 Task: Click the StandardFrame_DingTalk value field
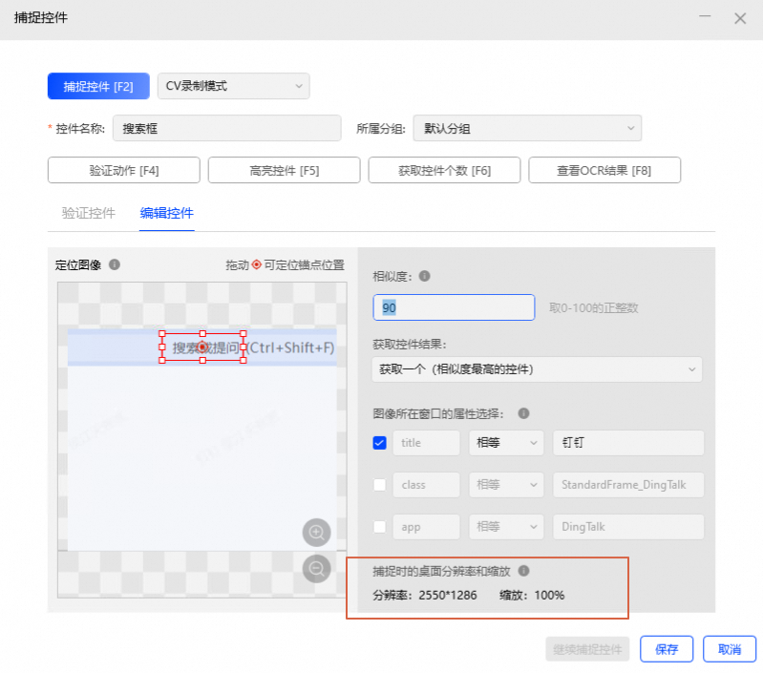628,485
